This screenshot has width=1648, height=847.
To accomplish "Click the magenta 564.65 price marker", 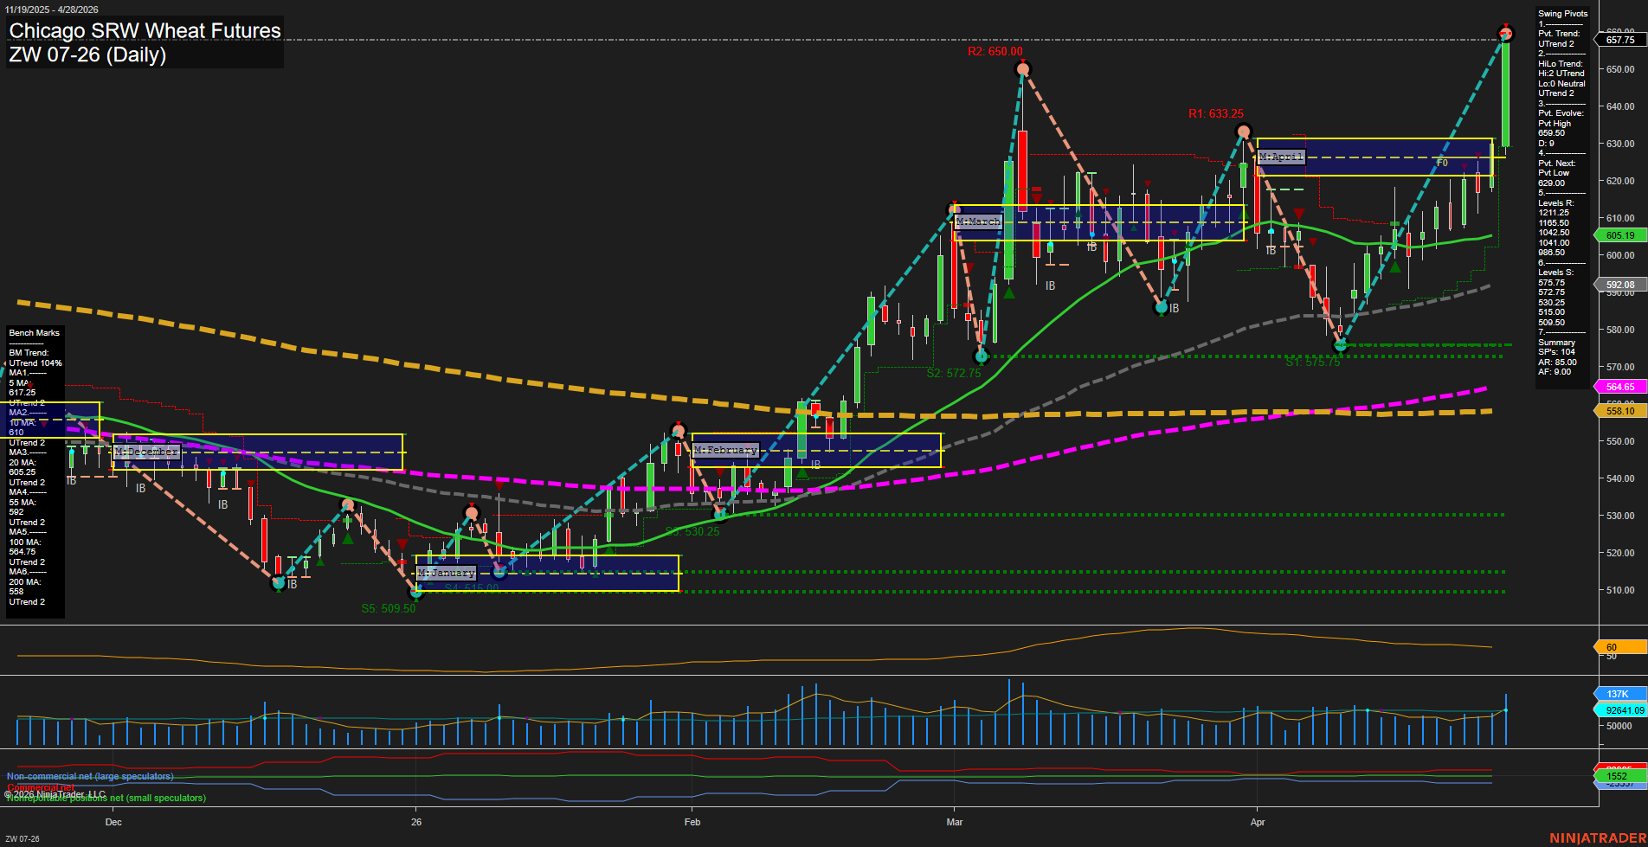I will click(1619, 387).
